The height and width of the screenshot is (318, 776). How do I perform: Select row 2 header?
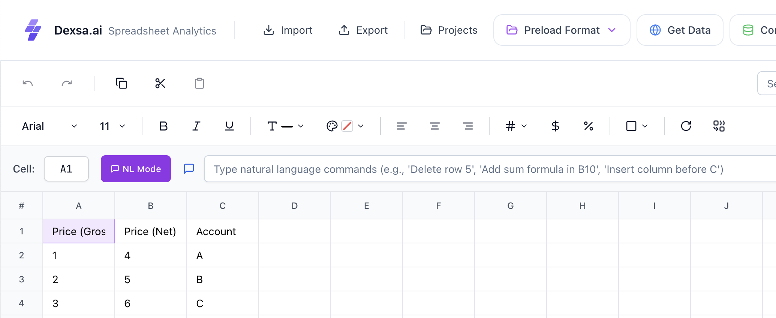[x=22, y=255]
